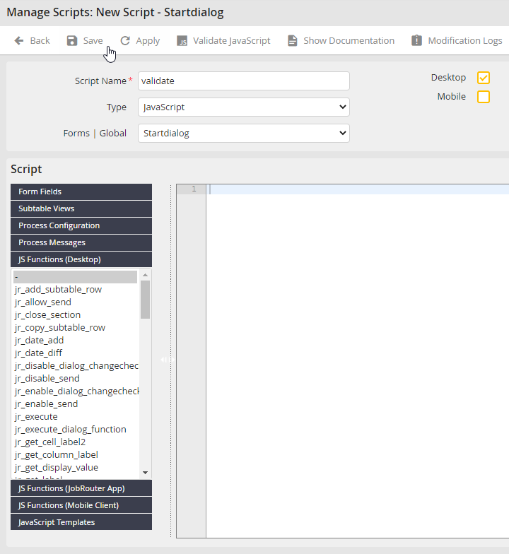Select jr_date_diff in the list

tap(75, 353)
